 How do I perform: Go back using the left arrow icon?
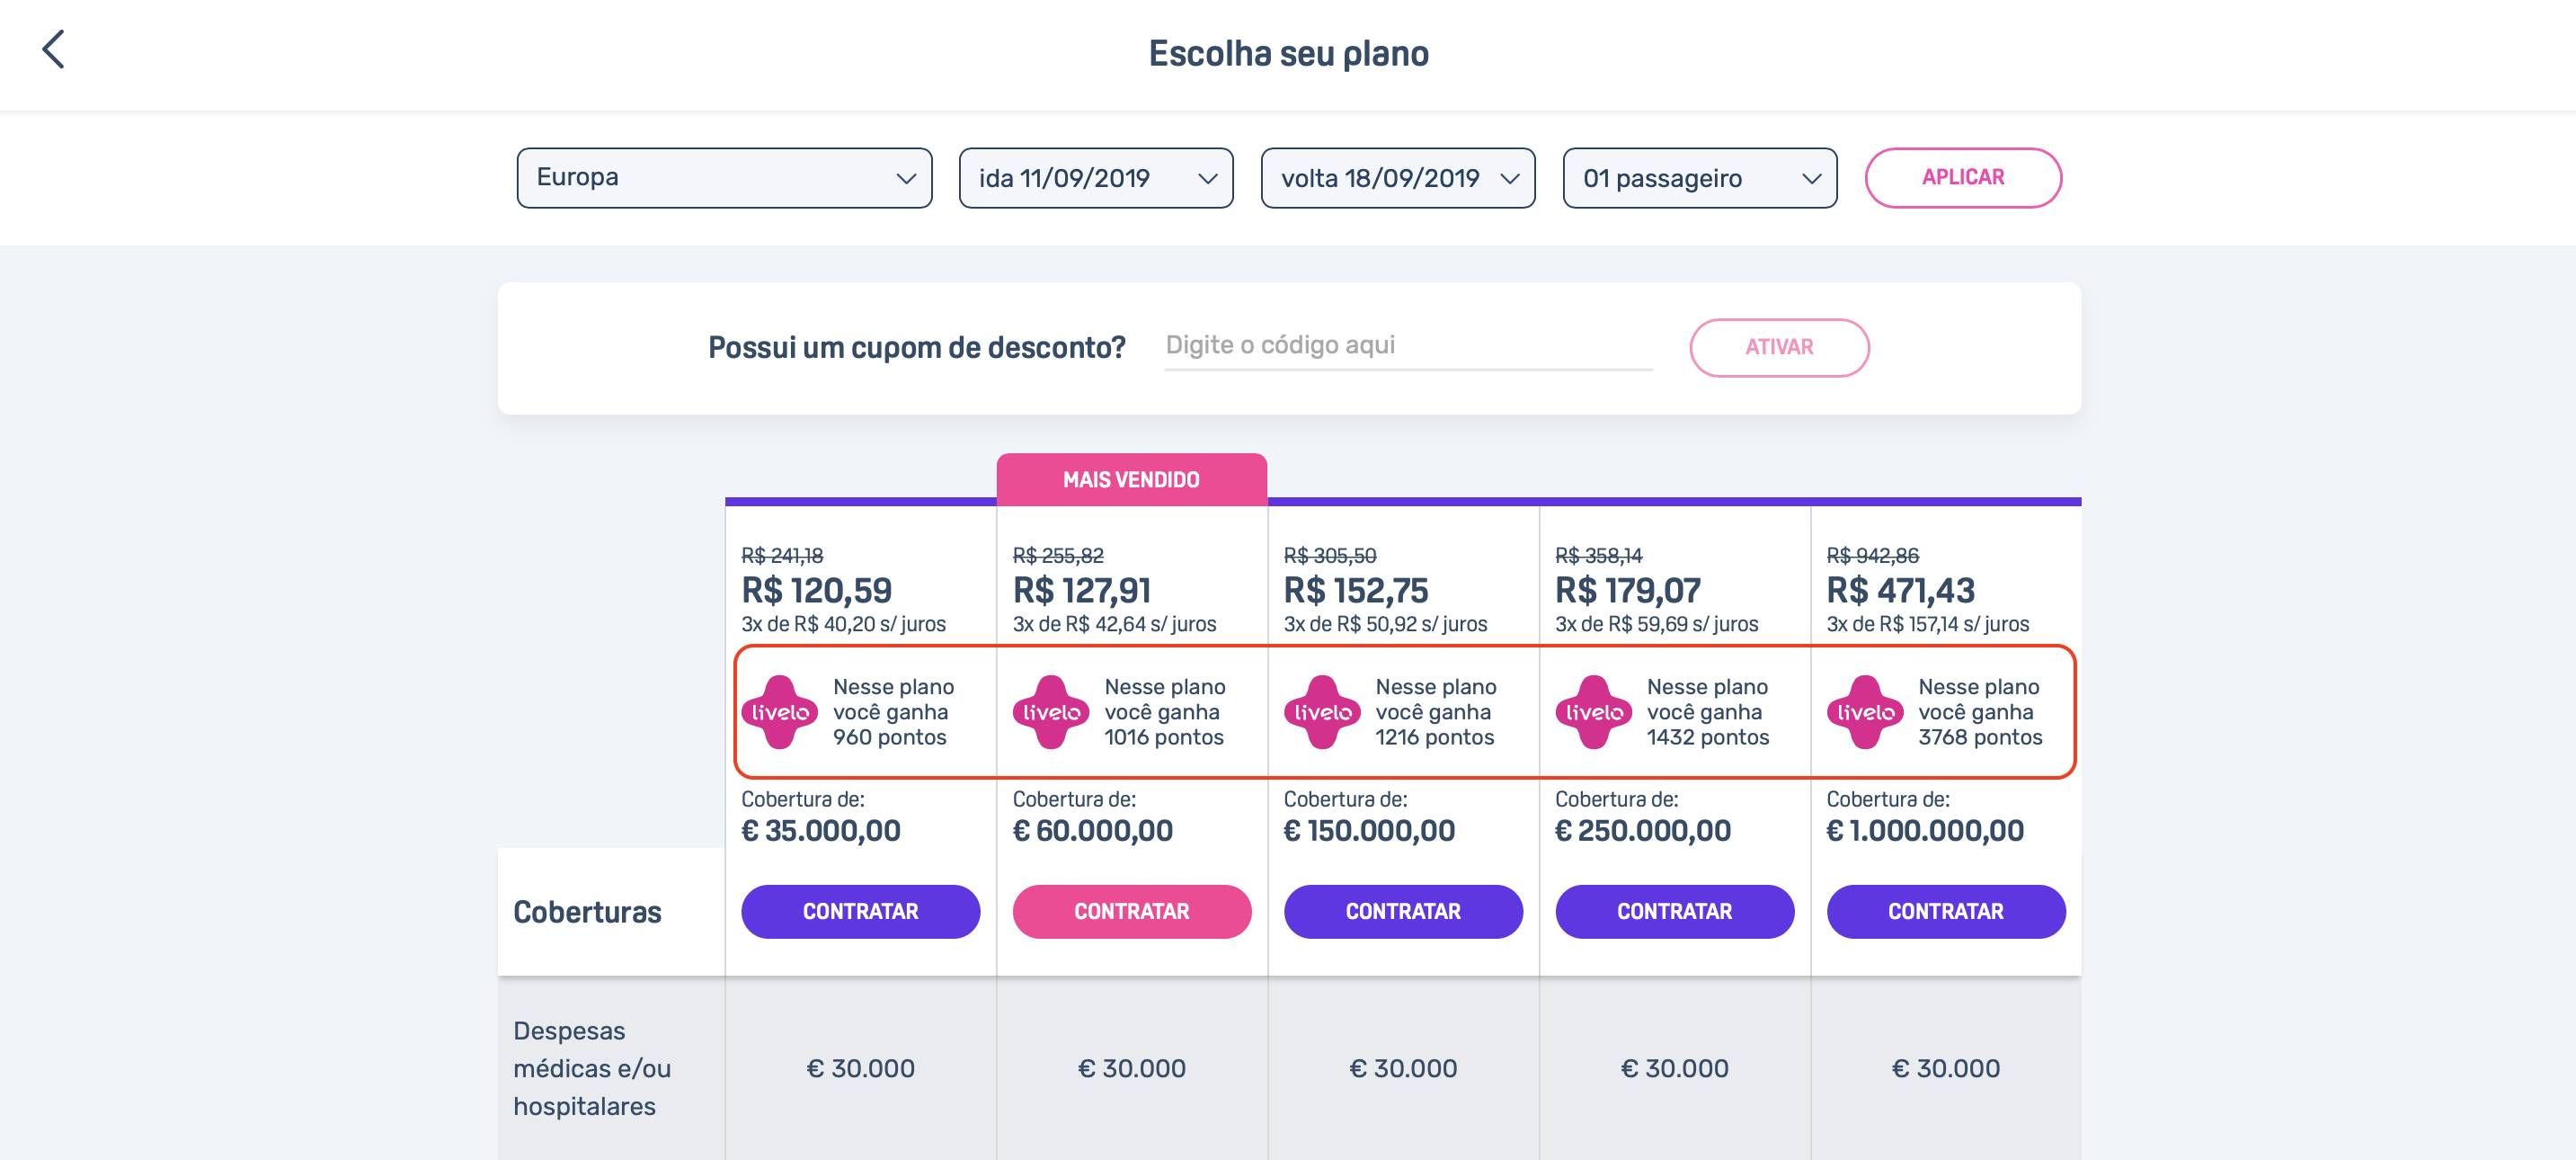pyautogui.click(x=53, y=49)
